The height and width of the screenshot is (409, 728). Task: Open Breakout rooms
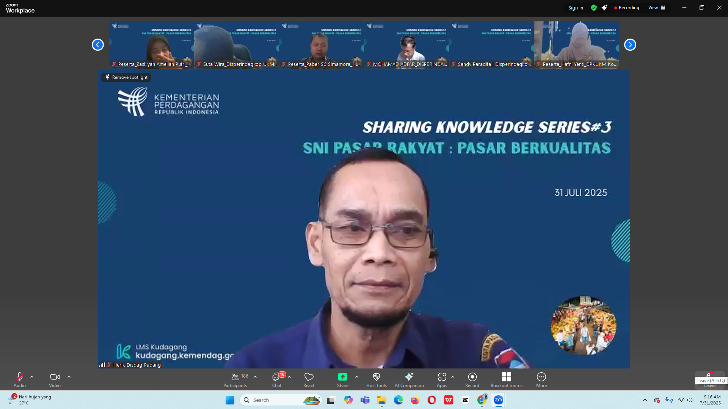(507, 380)
